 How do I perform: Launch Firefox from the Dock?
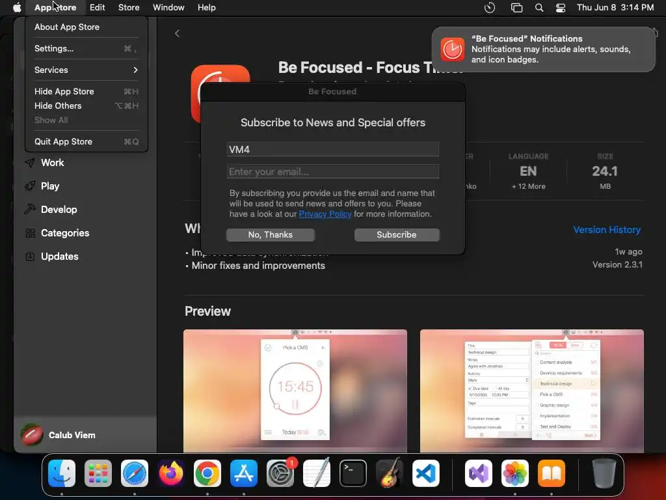171,473
